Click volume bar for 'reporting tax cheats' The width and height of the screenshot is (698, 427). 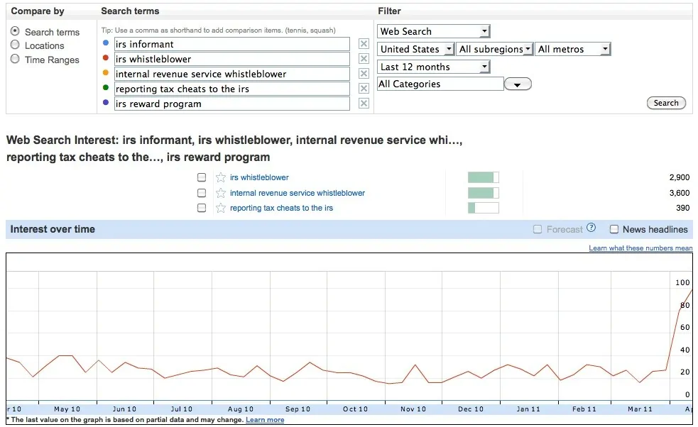(484, 208)
